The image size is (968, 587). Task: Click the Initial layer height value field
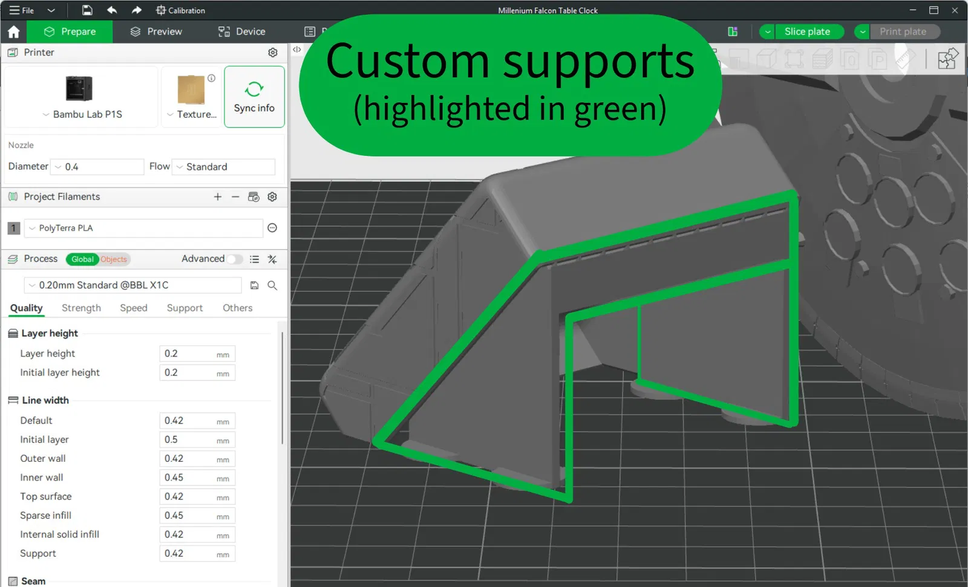197,373
